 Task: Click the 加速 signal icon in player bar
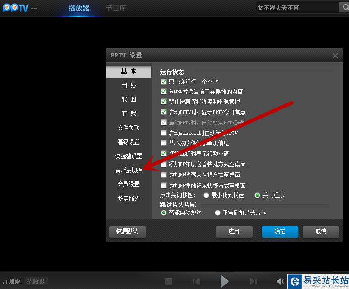pyautogui.click(x=5, y=282)
